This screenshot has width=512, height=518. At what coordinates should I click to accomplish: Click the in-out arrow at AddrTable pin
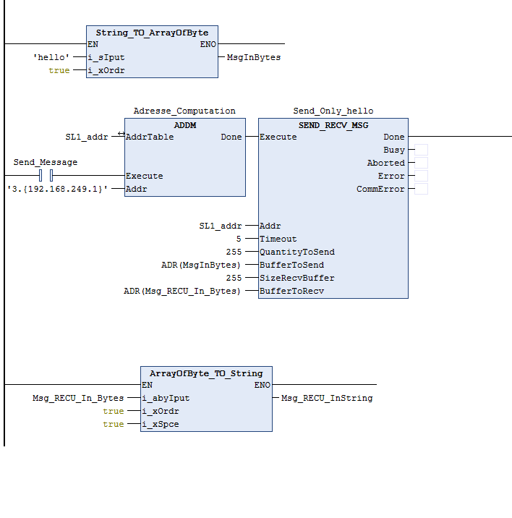pyautogui.click(x=121, y=133)
